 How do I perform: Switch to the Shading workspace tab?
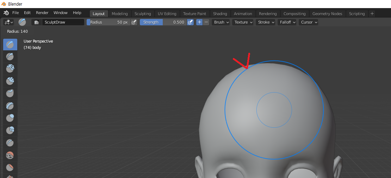220,14
